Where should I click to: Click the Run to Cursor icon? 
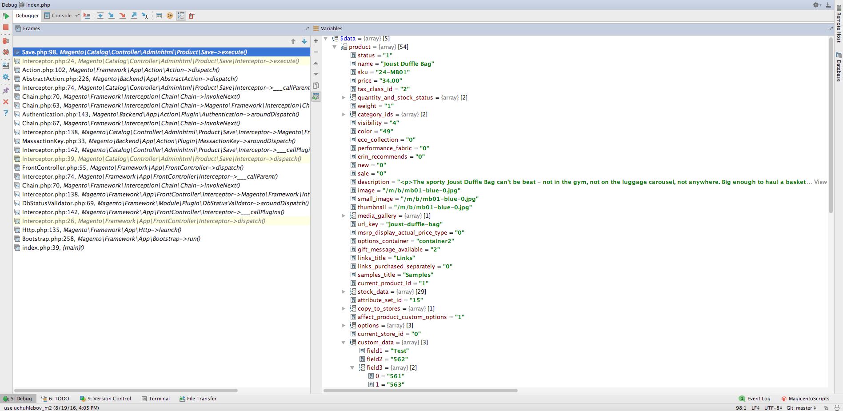click(144, 16)
